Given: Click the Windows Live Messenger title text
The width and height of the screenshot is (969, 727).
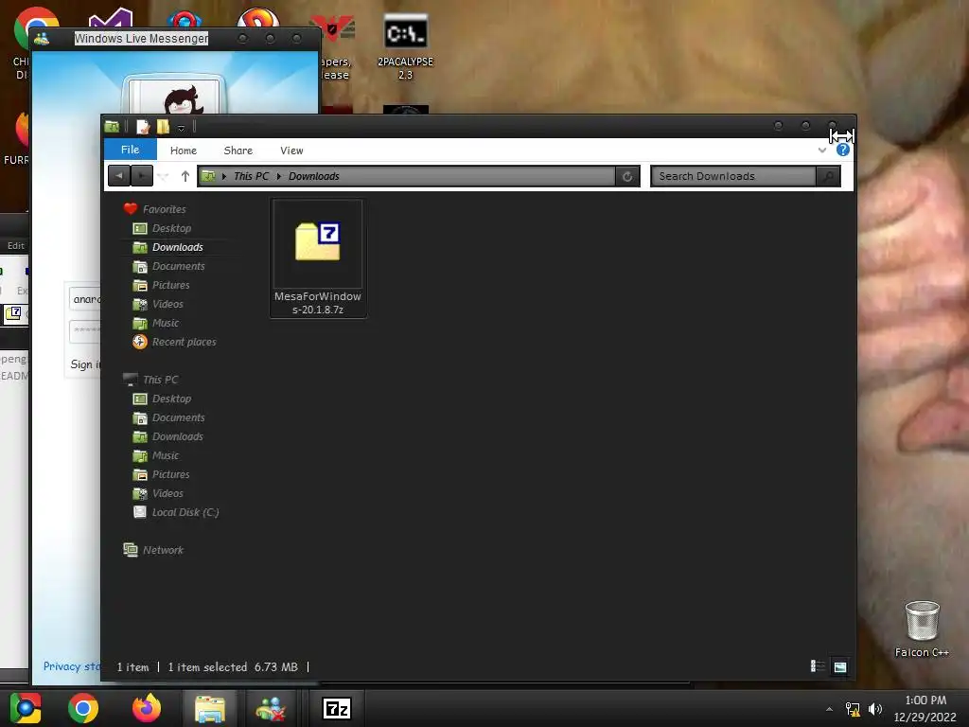Looking at the screenshot, I should pos(141,38).
